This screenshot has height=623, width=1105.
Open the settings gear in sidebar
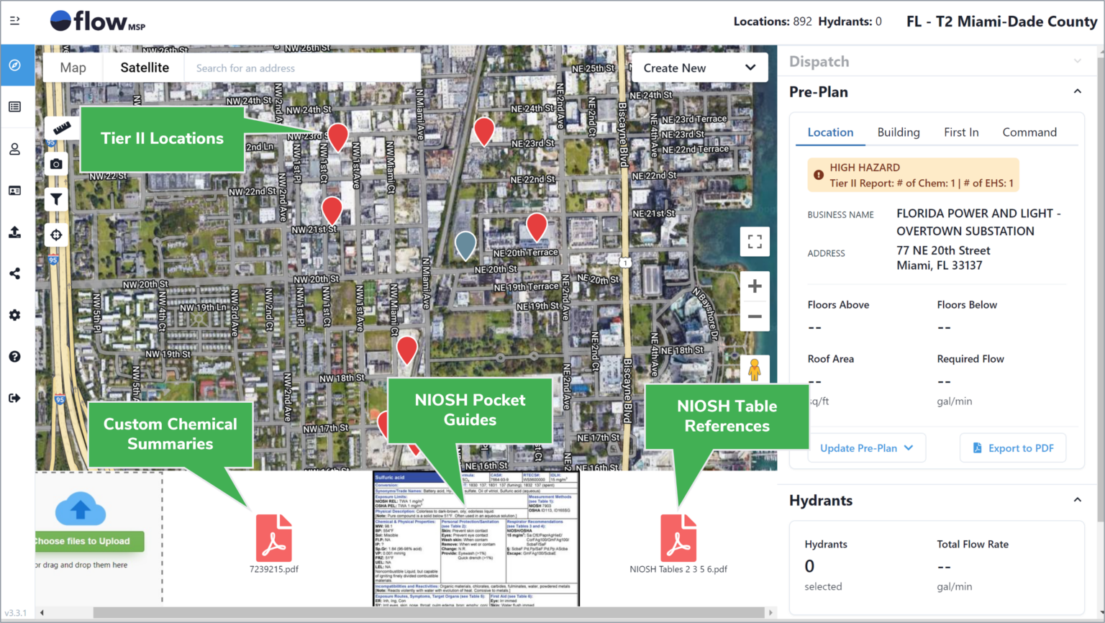pyautogui.click(x=15, y=314)
